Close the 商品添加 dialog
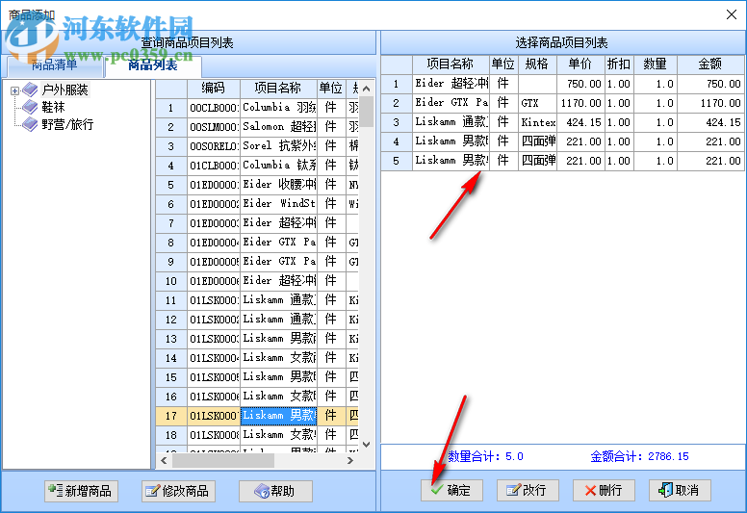 732,14
